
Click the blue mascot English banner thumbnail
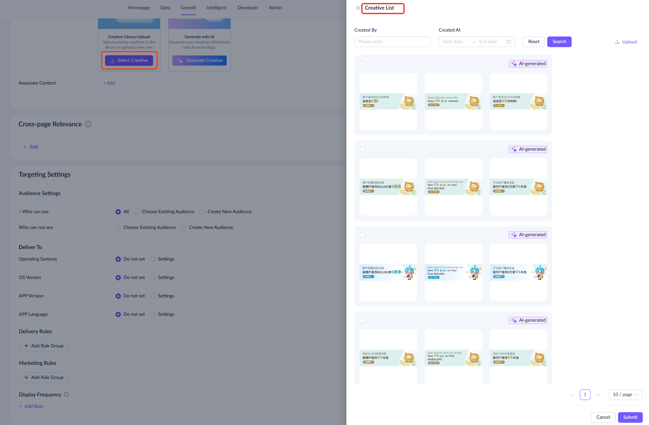tap(453, 272)
